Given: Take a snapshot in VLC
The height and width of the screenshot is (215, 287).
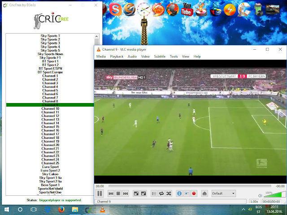Looking at the screenshot, I should point(187,193).
